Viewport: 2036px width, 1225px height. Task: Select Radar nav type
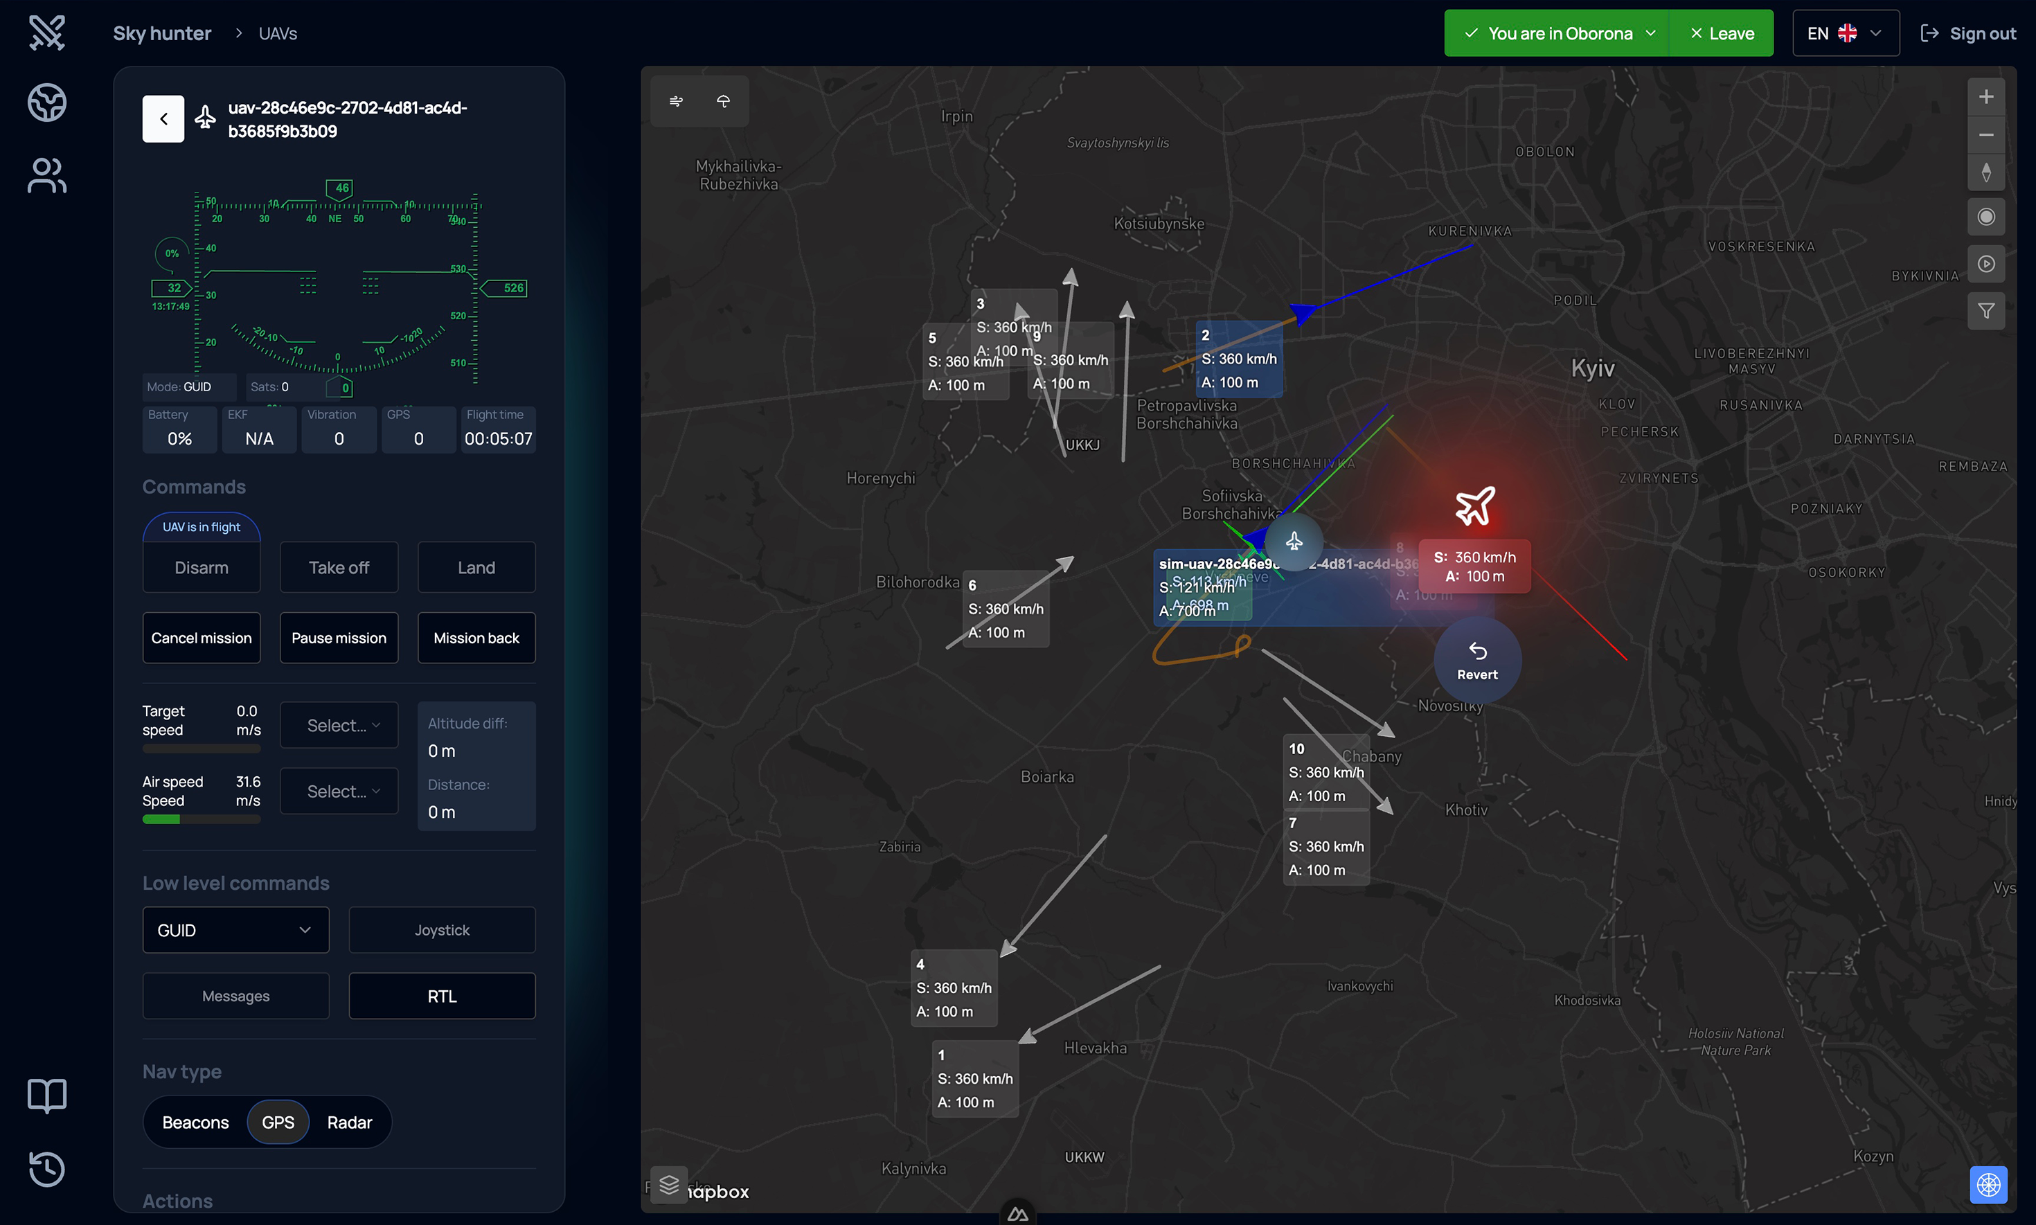[x=349, y=1122]
